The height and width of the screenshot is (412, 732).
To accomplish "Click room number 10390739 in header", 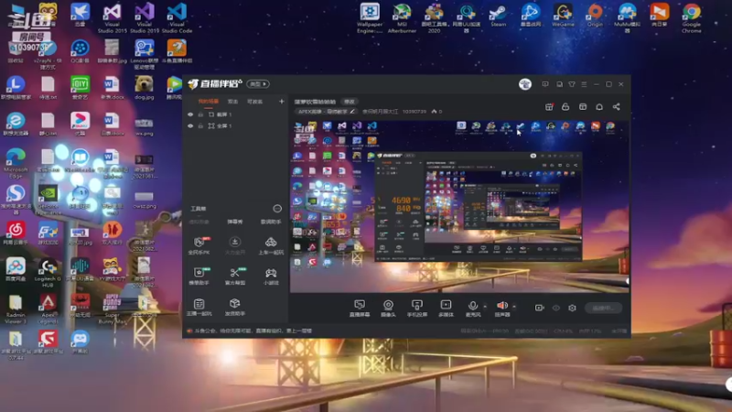I will coord(414,112).
